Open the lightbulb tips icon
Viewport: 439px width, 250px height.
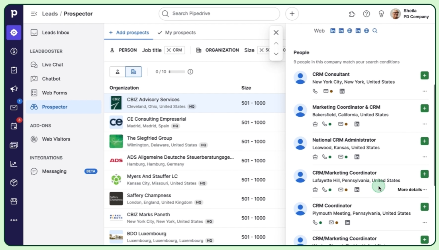point(381,13)
